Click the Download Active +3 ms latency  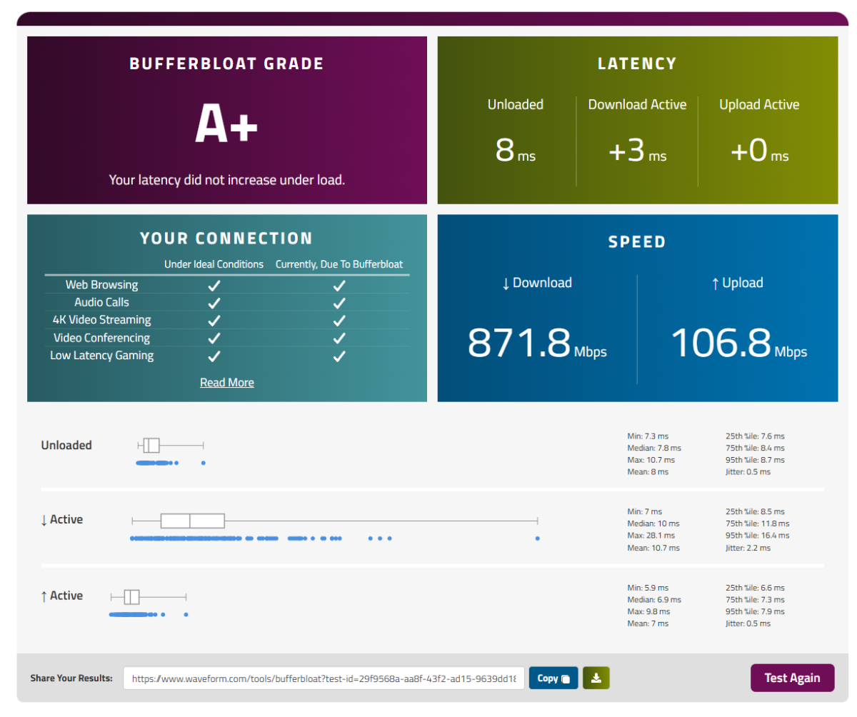tap(637, 151)
